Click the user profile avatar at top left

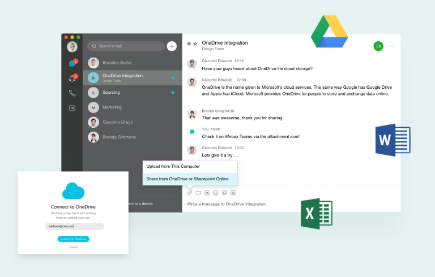[72, 46]
